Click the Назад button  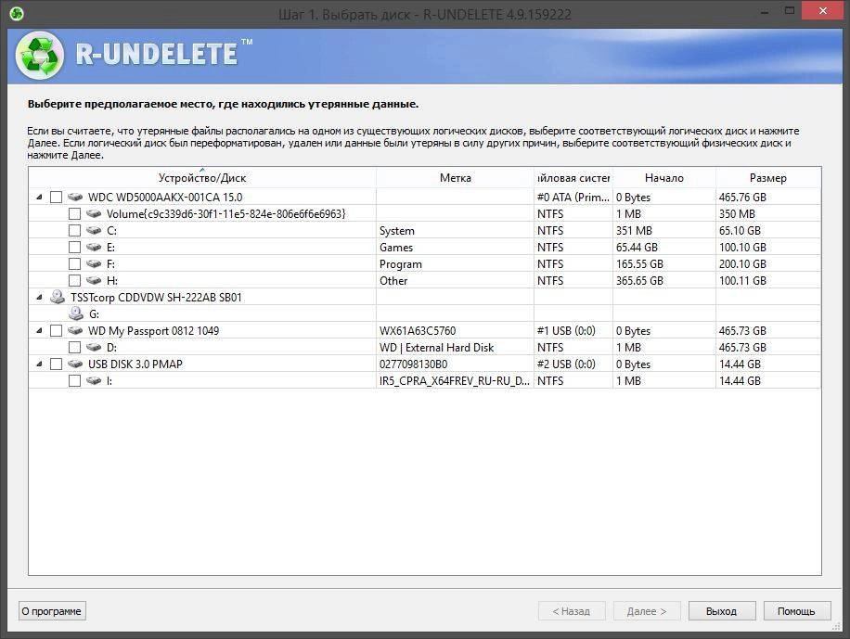coord(572,611)
